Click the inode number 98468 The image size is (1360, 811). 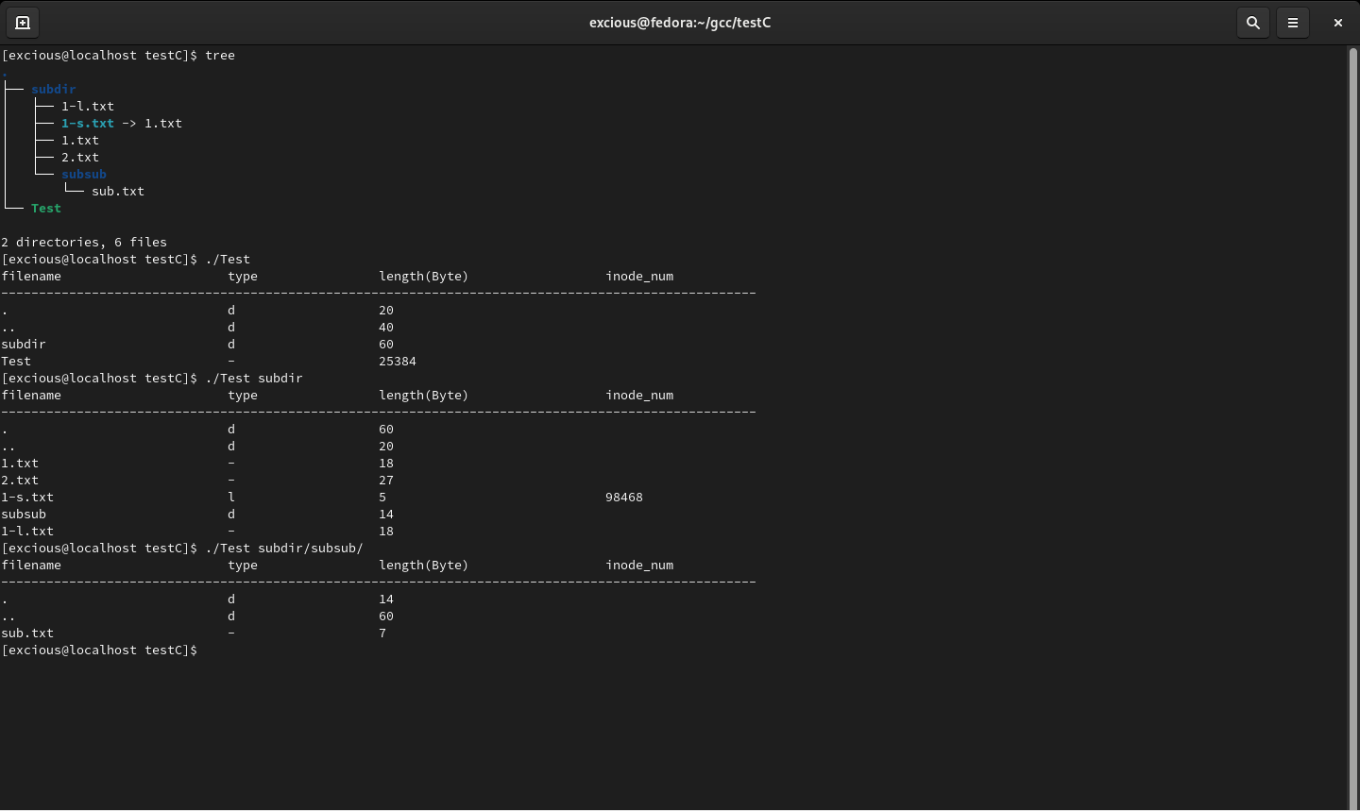pos(624,498)
